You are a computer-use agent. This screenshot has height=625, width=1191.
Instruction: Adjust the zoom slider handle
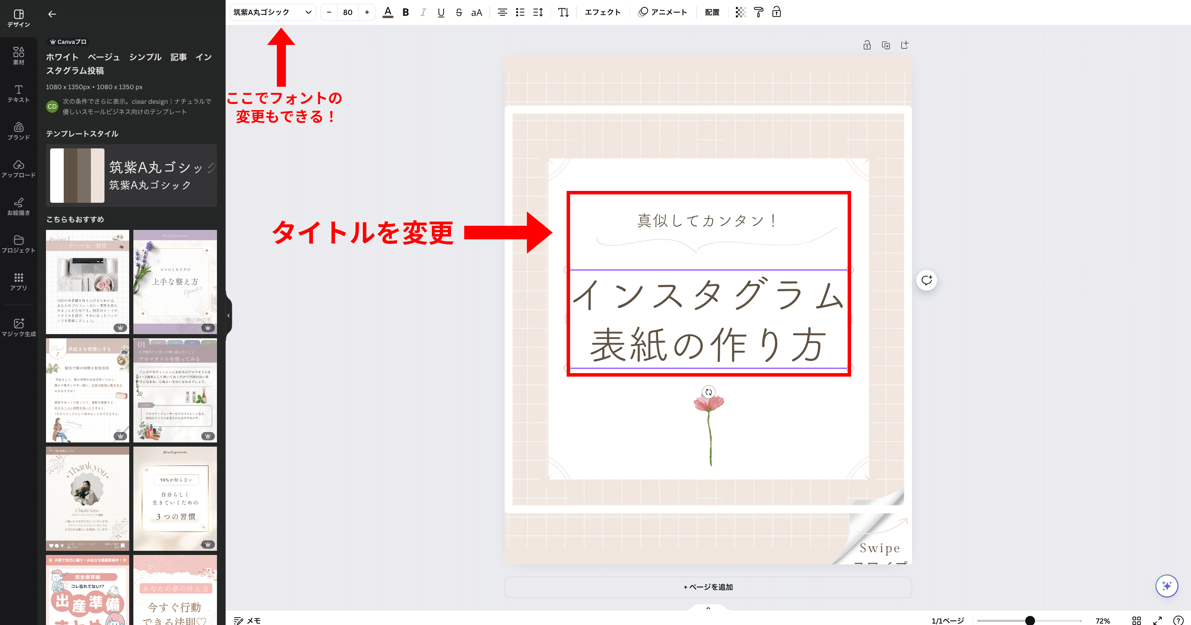pos(1030,620)
